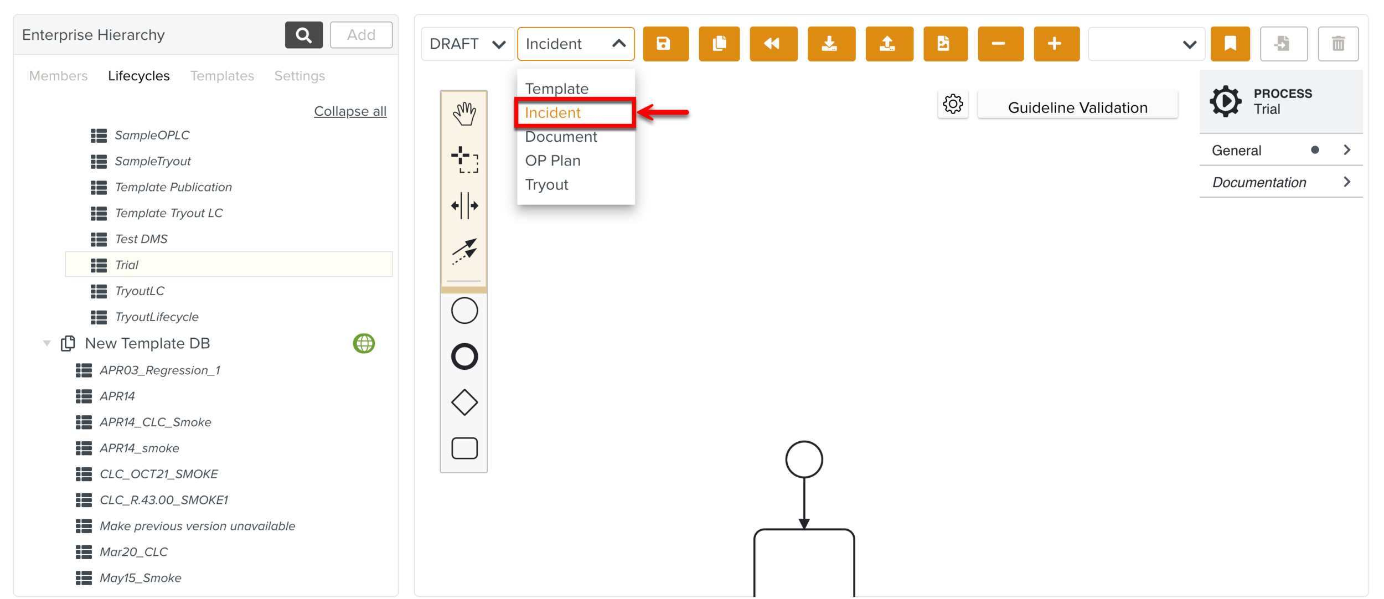Image resolution: width=1384 pixels, height=599 pixels.
Task: Select the hand pan tool
Action: [464, 114]
